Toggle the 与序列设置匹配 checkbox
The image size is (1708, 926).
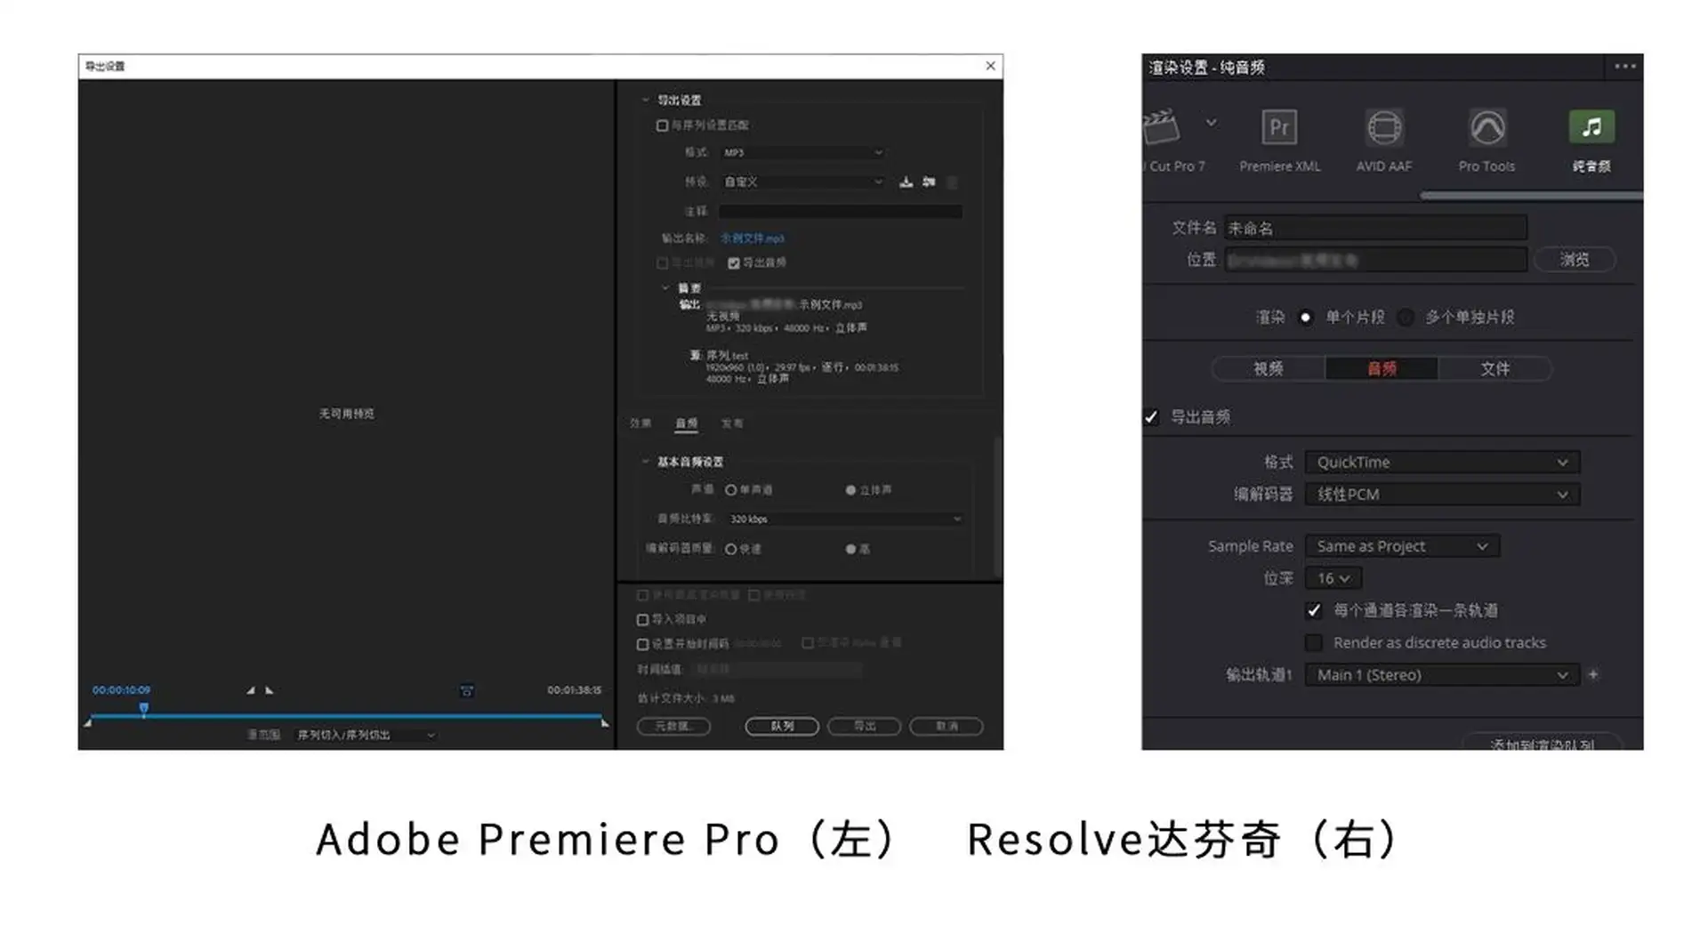pyautogui.click(x=662, y=125)
